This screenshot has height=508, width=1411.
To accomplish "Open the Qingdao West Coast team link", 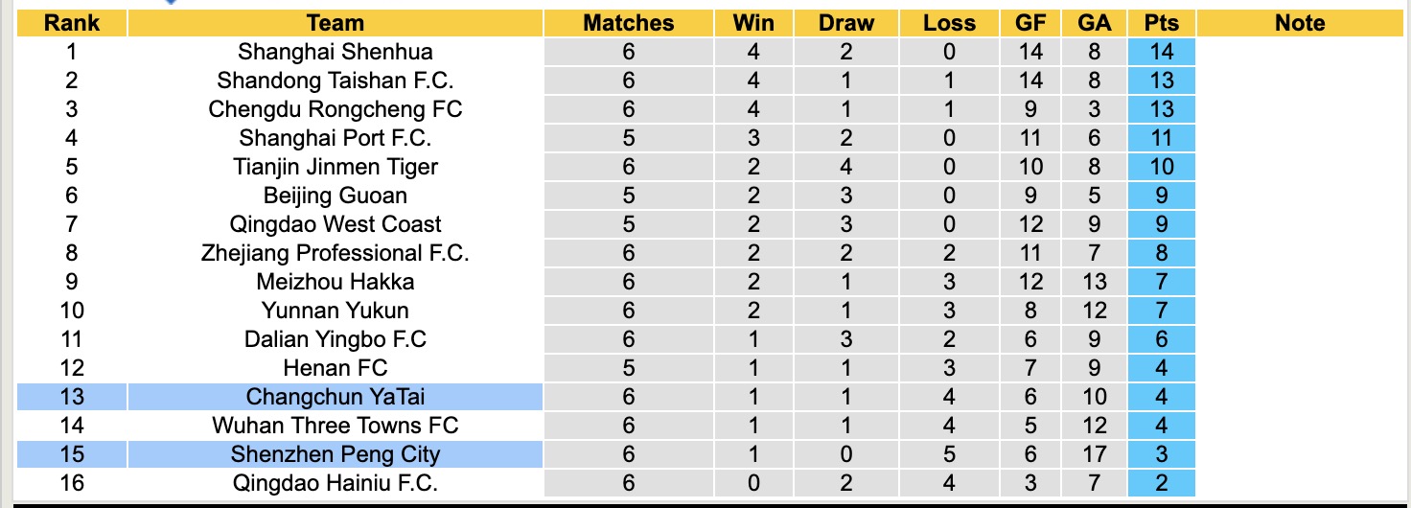I will 335,224.
